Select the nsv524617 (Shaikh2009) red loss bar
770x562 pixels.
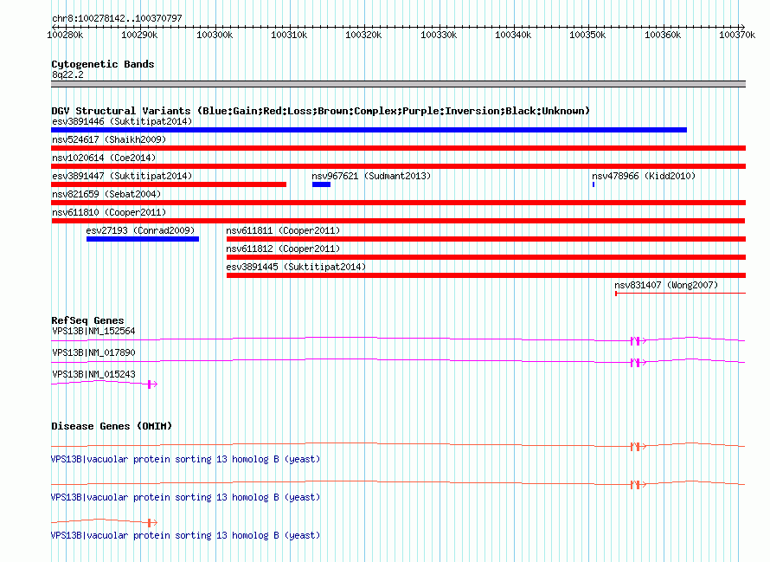pyautogui.click(x=398, y=148)
